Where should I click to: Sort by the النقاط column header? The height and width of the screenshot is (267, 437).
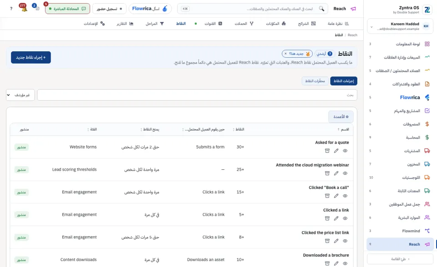(239, 129)
